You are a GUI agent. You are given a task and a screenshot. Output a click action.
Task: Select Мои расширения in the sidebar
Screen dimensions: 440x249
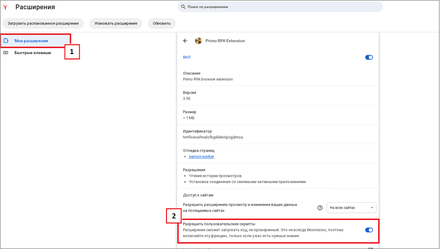(35, 41)
